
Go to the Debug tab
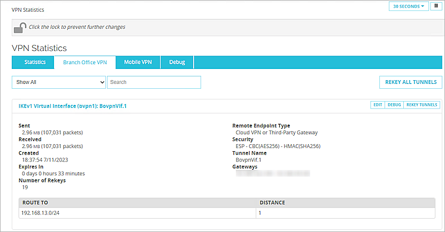tap(177, 62)
